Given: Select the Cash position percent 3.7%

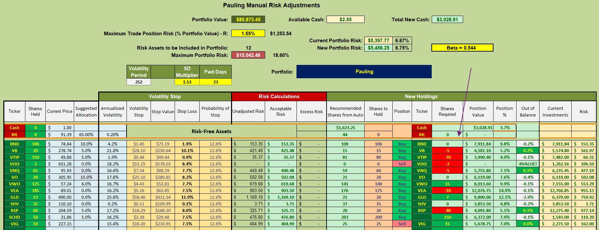Looking at the screenshot, I should (505, 128).
